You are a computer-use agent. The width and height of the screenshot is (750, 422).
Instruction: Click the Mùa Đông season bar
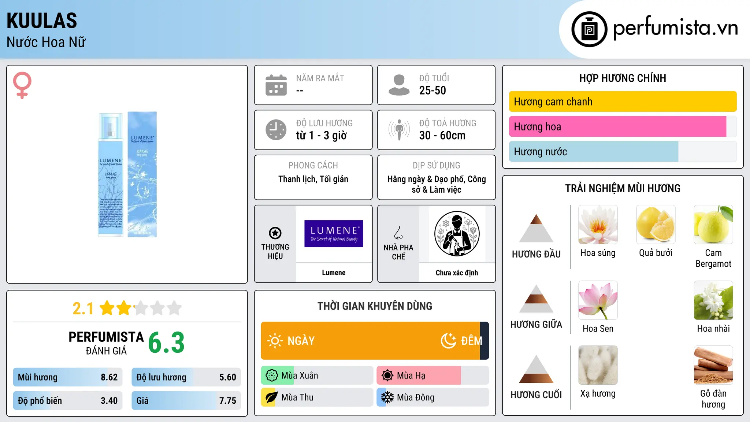(433, 397)
